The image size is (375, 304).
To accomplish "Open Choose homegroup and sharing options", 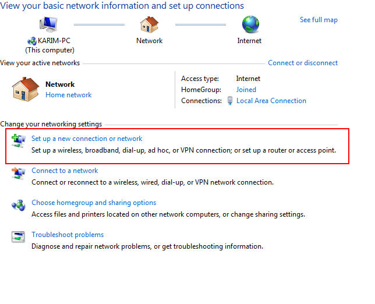I will [94, 203].
